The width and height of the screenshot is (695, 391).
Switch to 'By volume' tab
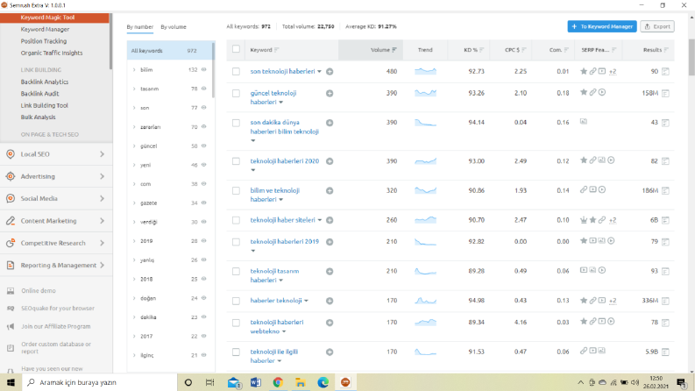174,27
